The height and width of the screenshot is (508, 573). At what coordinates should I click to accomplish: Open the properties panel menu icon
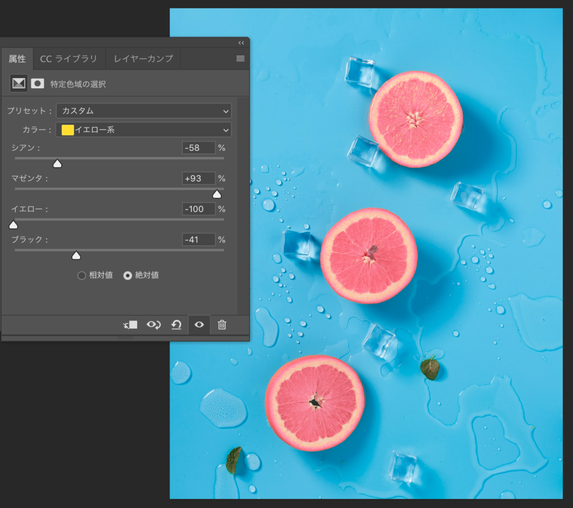[241, 59]
